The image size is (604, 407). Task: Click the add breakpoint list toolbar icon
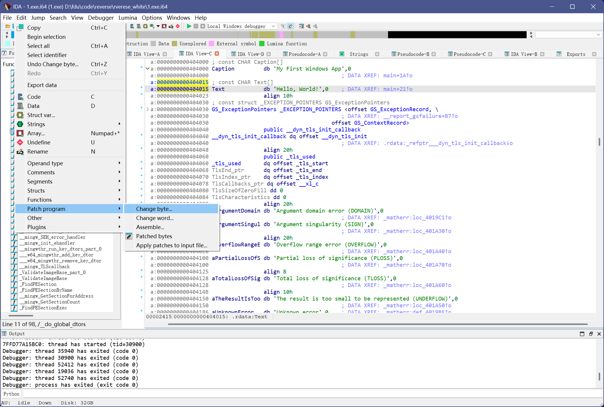click(308, 26)
